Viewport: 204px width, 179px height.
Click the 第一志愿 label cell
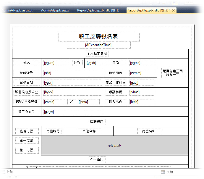[x=27, y=141]
